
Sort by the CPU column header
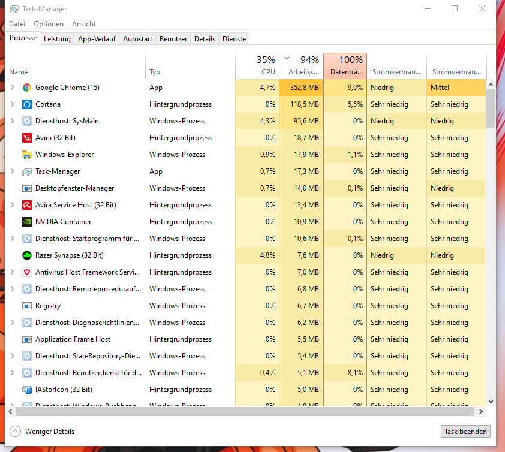(257, 66)
